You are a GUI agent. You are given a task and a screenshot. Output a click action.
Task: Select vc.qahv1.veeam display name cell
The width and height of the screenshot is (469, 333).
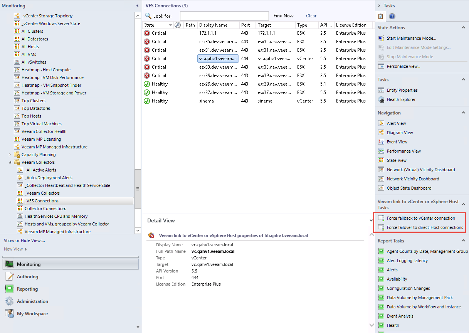218,59
